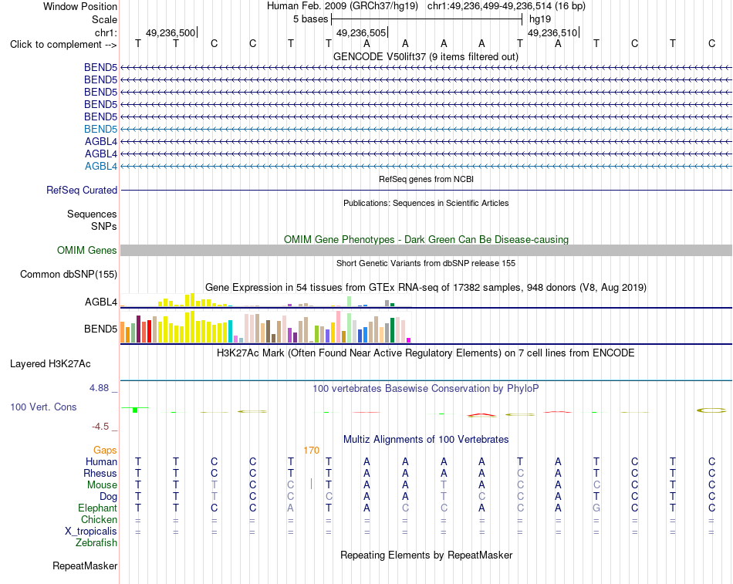Click the Scale track label
The image size is (733, 584).
[104, 19]
